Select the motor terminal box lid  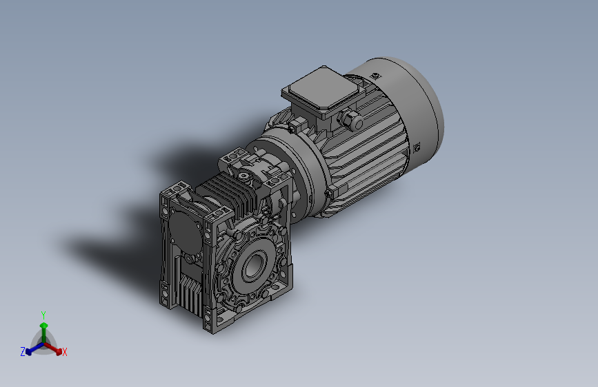point(323,88)
